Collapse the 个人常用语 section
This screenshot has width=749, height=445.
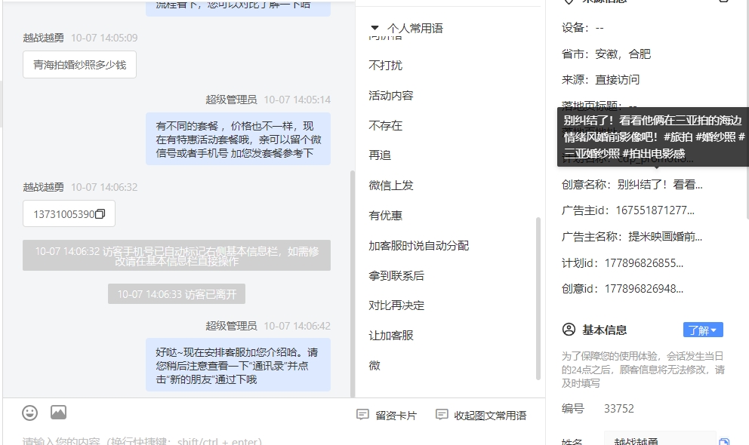(375, 28)
